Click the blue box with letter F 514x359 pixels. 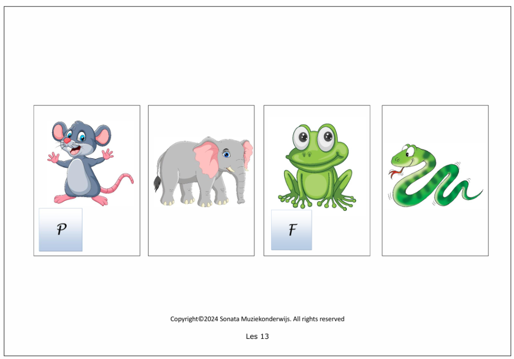[292, 230]
